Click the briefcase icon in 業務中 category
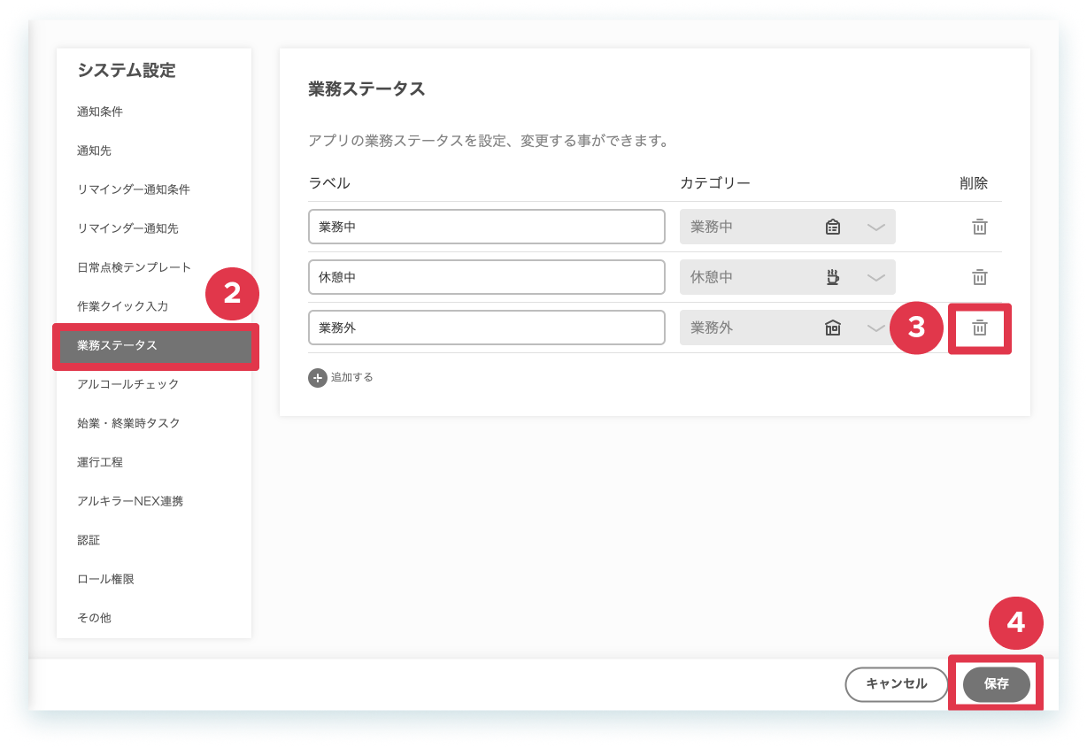 coord(832,227)
